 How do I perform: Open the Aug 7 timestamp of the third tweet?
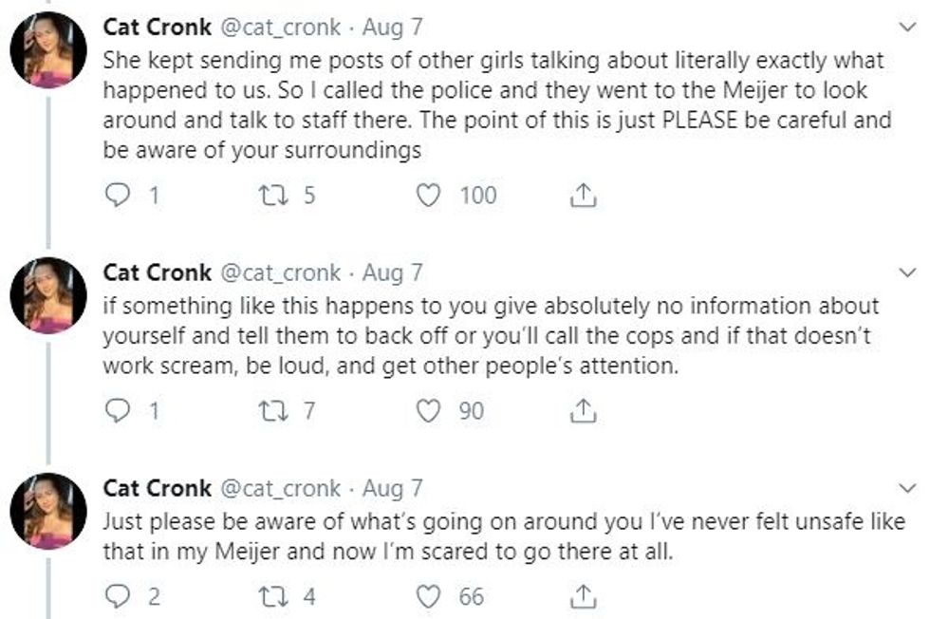(x=393, y=489)
